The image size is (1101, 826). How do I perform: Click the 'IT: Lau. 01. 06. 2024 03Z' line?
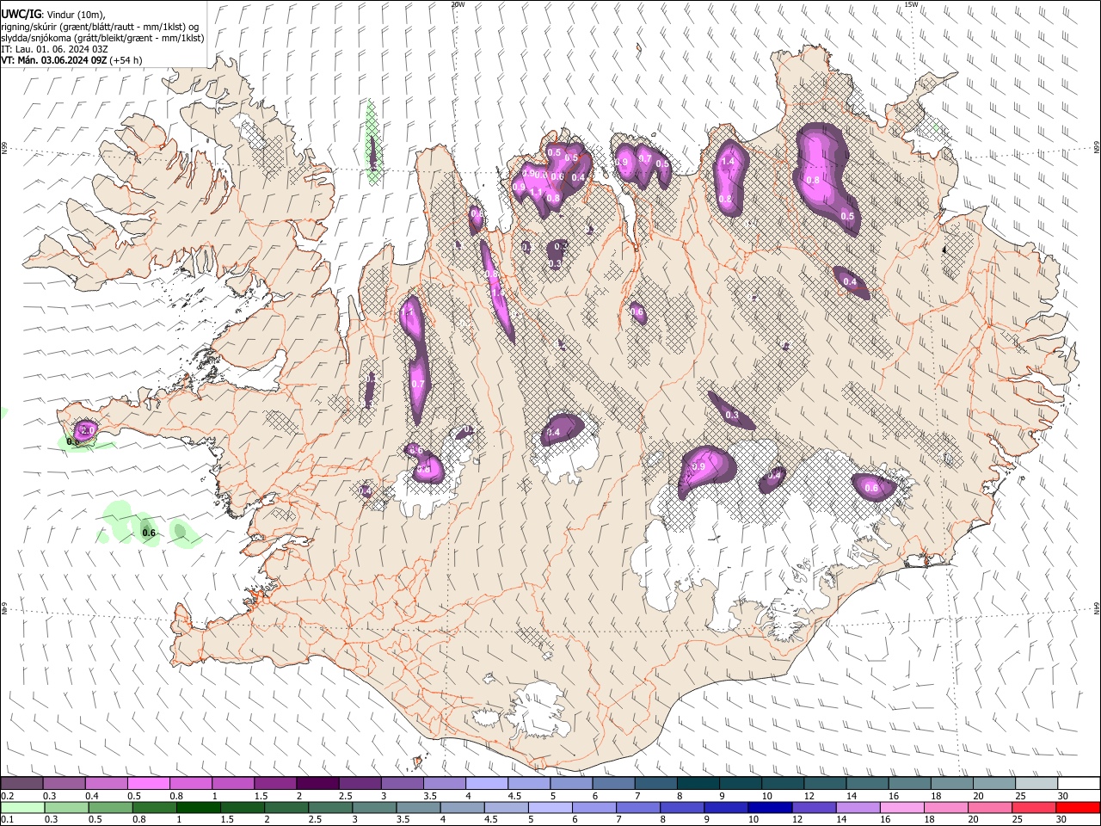tap(54, 49)
